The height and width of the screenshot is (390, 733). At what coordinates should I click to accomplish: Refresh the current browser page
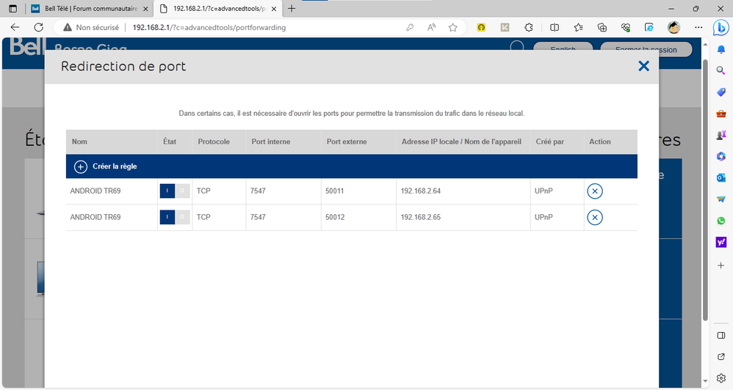tap(39, 27)
